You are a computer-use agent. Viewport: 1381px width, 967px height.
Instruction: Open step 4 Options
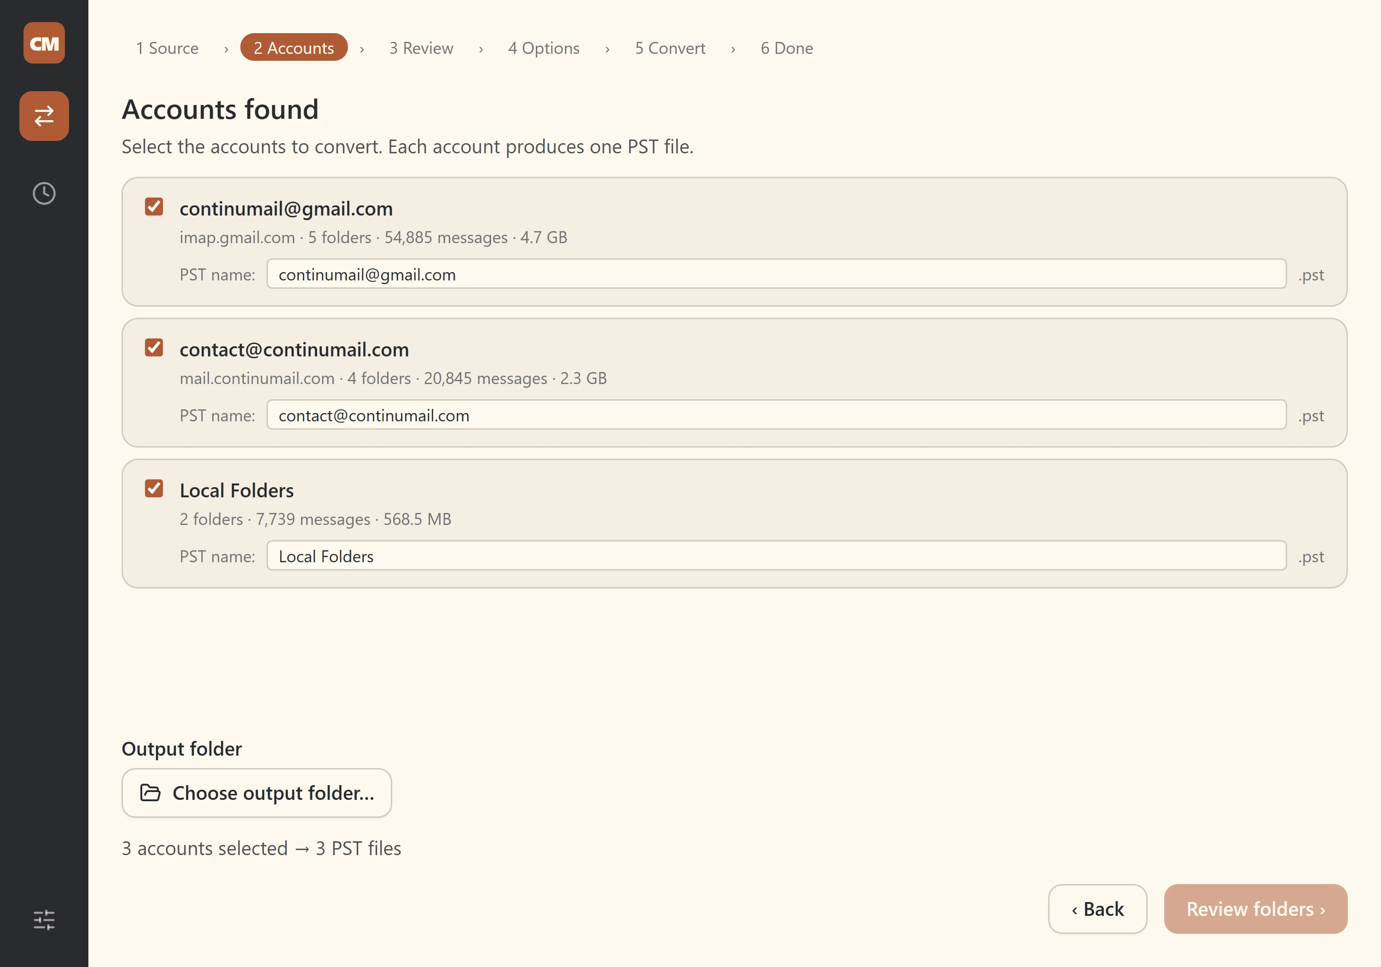[544, 47]
